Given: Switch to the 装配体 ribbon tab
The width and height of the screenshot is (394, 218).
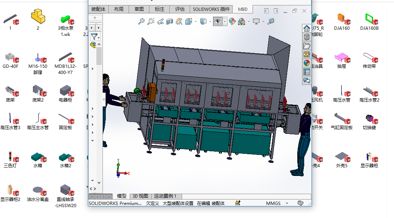Looking at the screenshot, I should pos(98,9).
